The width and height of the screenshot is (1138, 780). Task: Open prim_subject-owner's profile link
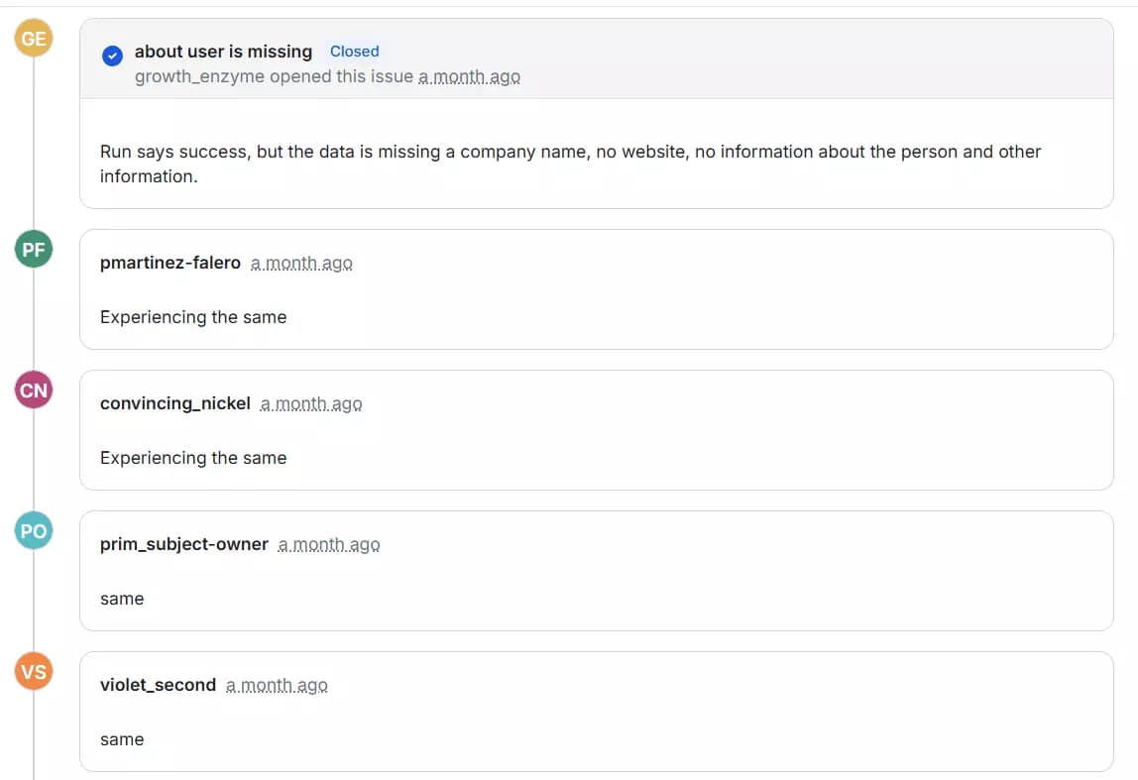click(x=183, y=544)
